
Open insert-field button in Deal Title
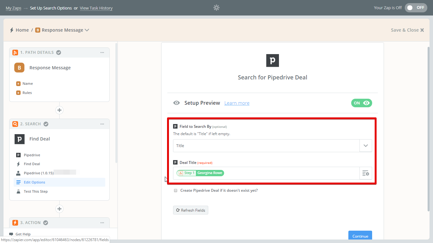coord(365,173)
